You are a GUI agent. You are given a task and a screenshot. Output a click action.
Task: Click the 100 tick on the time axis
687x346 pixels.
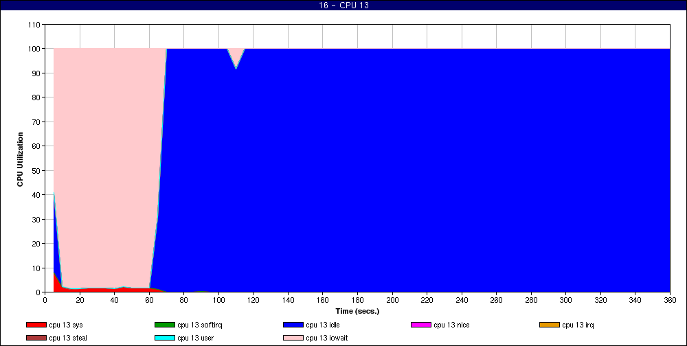[218, 300]
